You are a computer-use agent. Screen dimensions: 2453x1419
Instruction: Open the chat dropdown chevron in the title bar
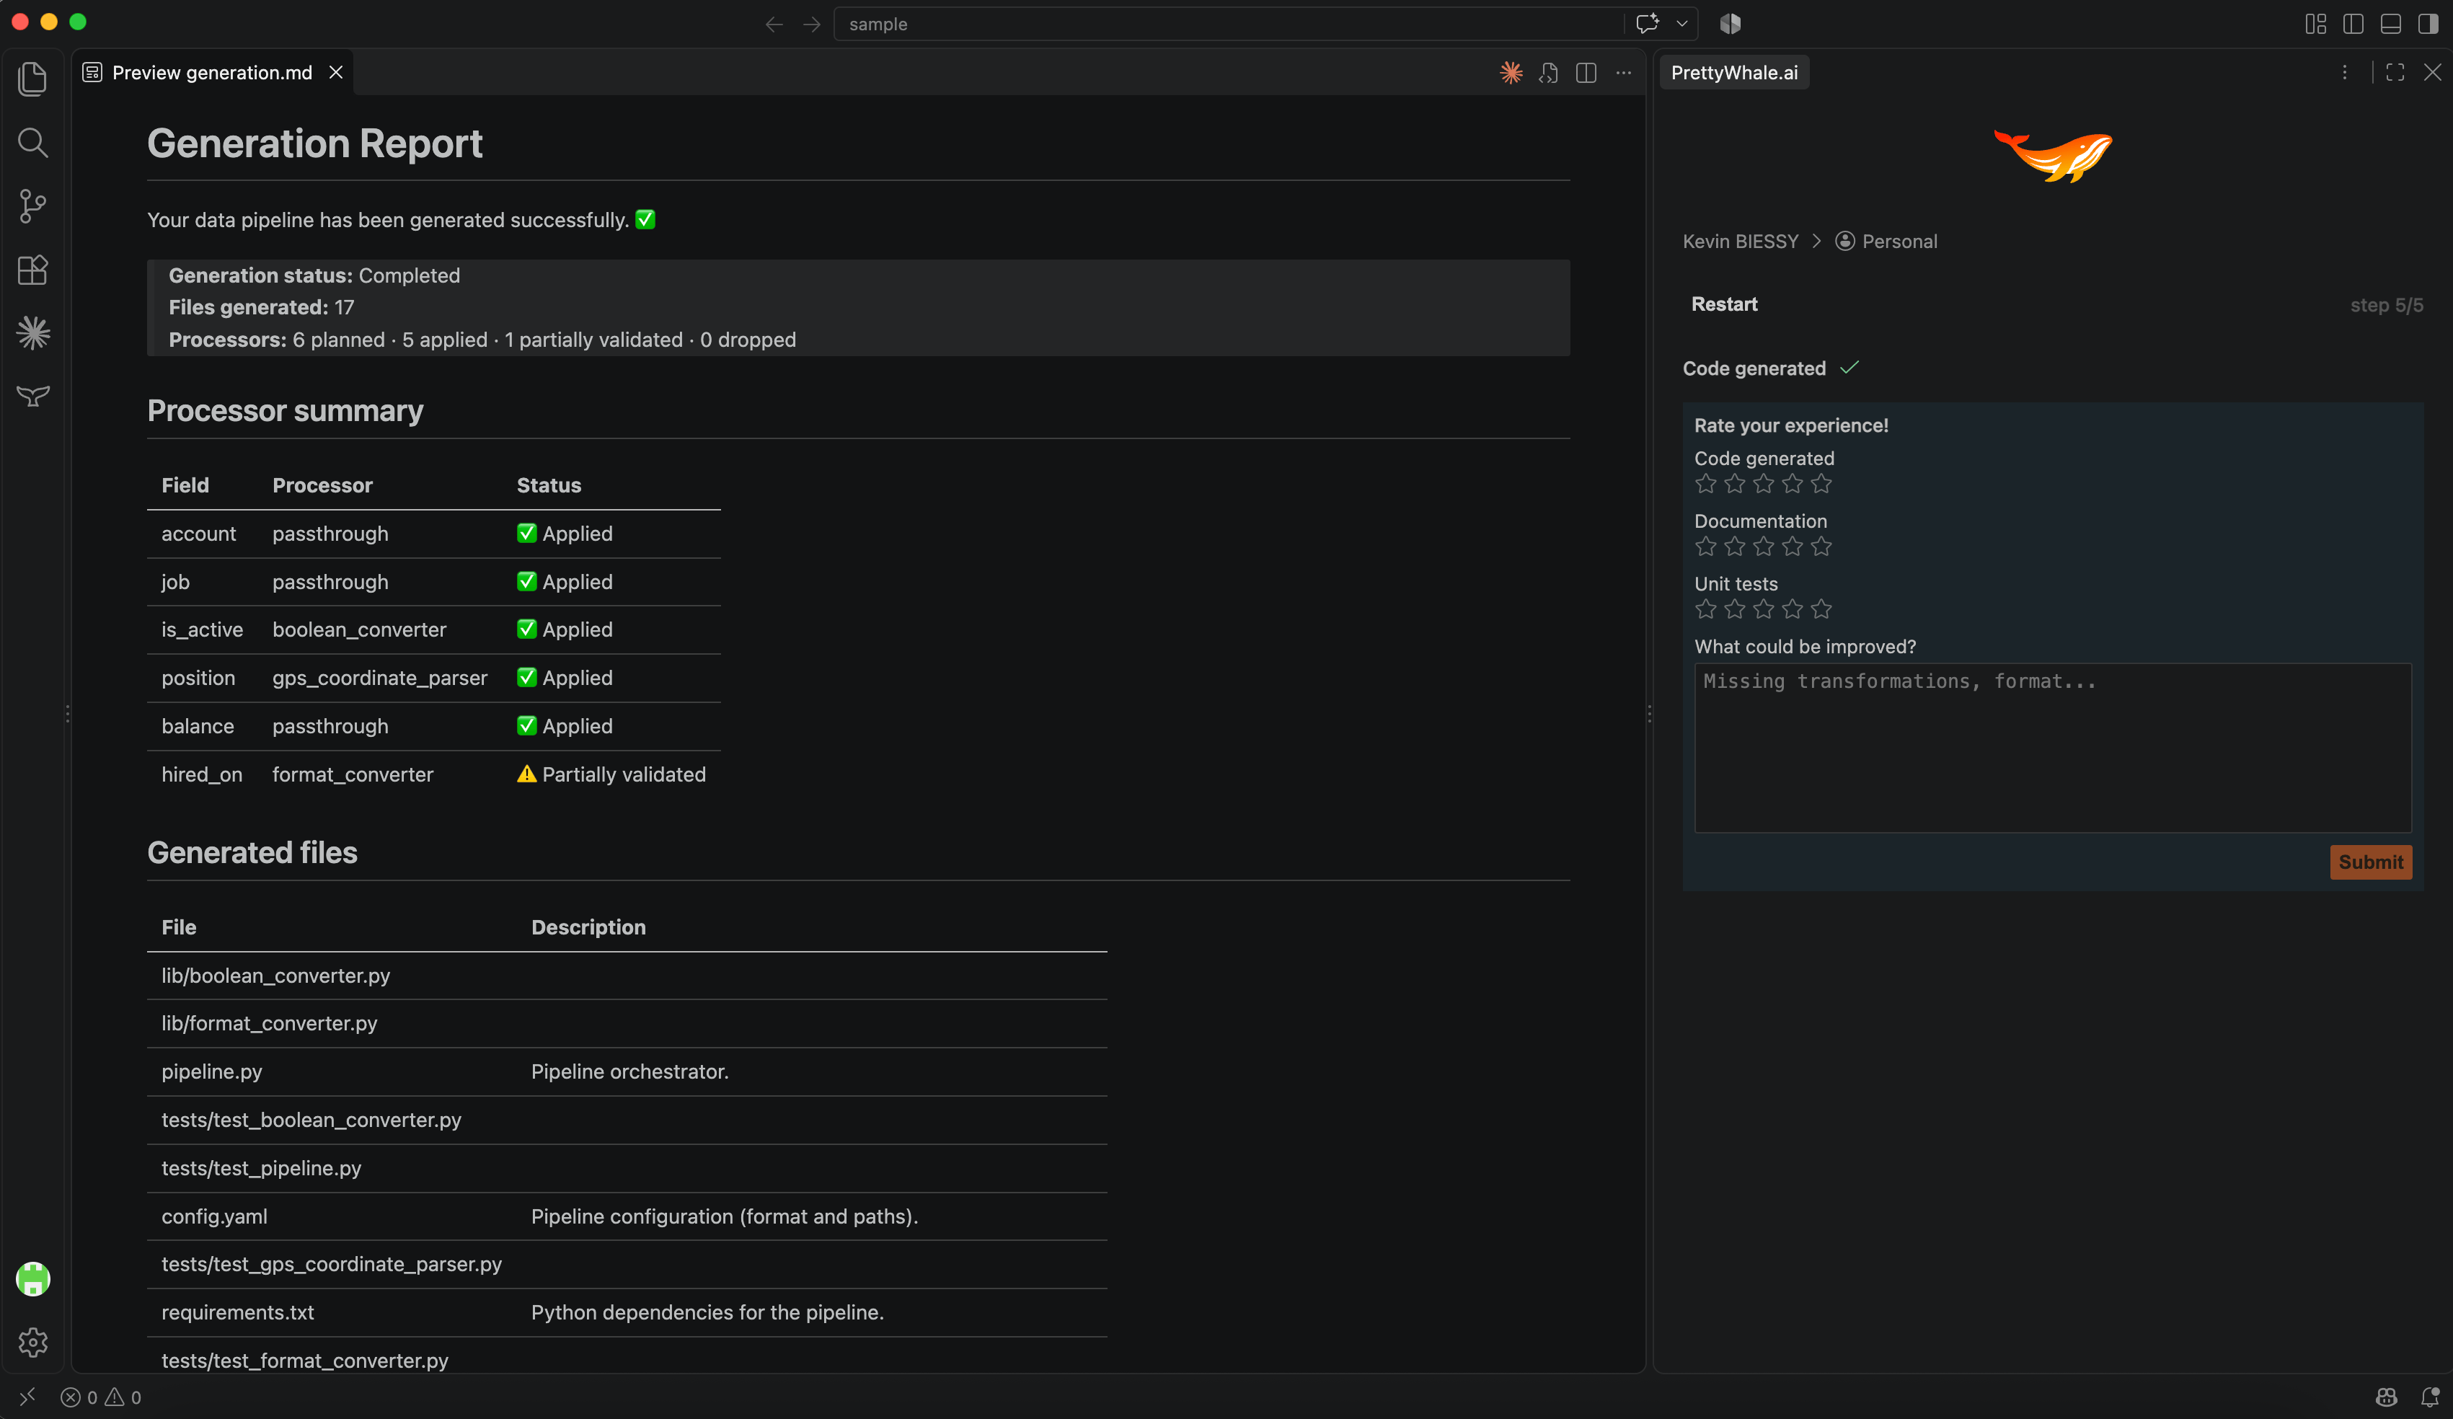(x=1682, y=25)
